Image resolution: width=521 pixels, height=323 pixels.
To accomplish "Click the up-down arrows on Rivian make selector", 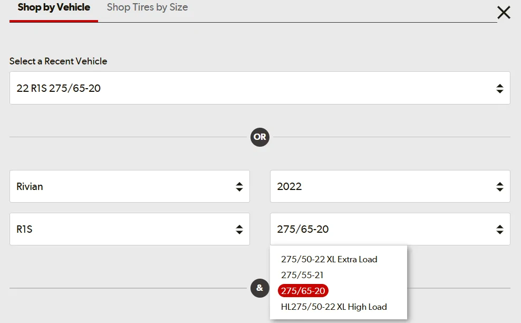I will [239, 187].
